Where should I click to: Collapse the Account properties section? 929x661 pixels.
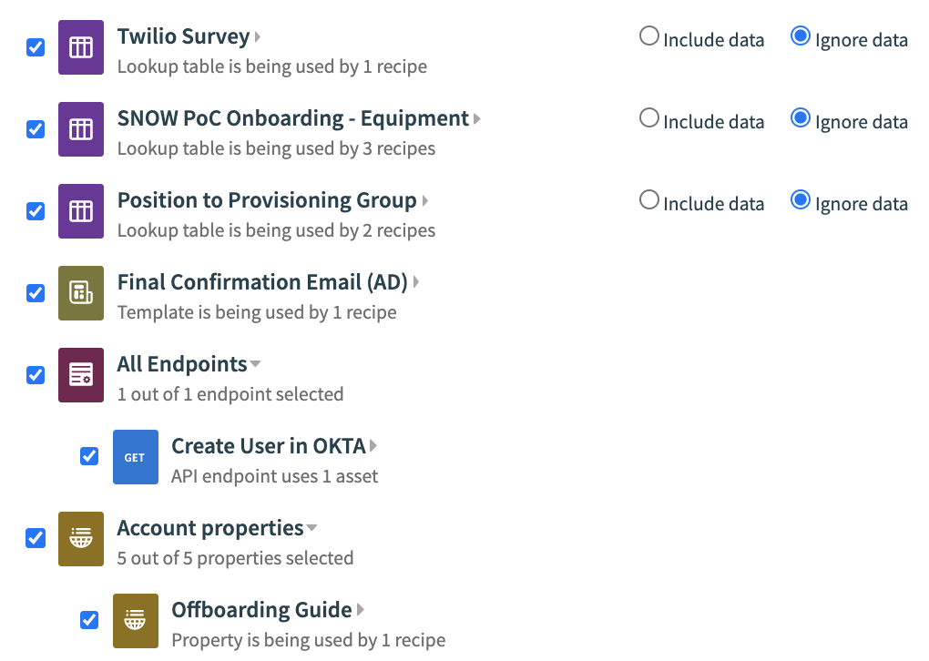(312, 527)
